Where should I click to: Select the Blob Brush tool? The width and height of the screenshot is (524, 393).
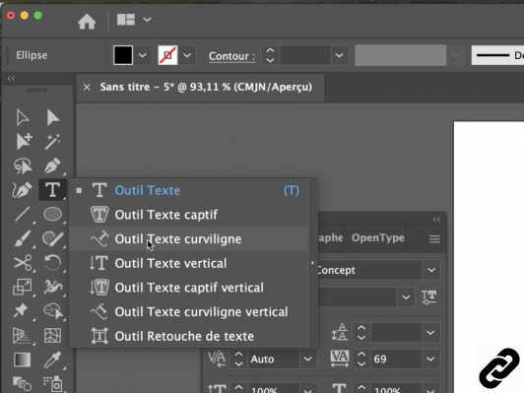point(52,238)
